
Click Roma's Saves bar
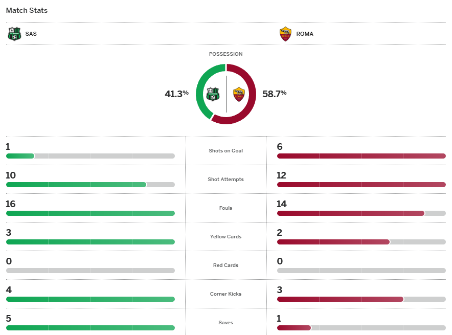coord(293,328)
